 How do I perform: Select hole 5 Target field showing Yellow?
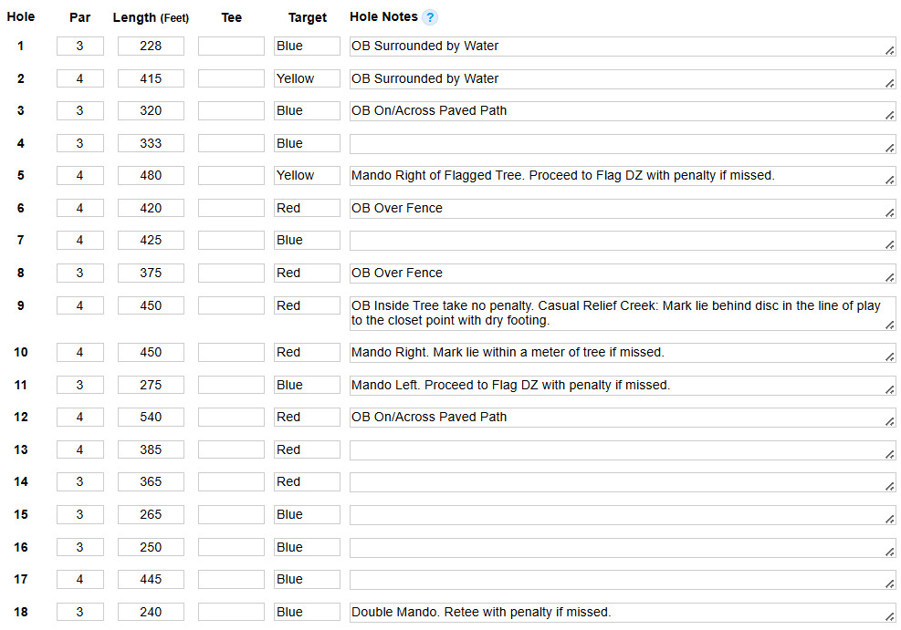[x=307, y=176]
